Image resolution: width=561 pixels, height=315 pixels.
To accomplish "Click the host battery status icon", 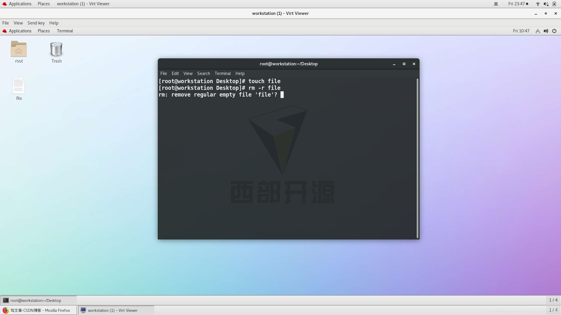I will point(554,4).
